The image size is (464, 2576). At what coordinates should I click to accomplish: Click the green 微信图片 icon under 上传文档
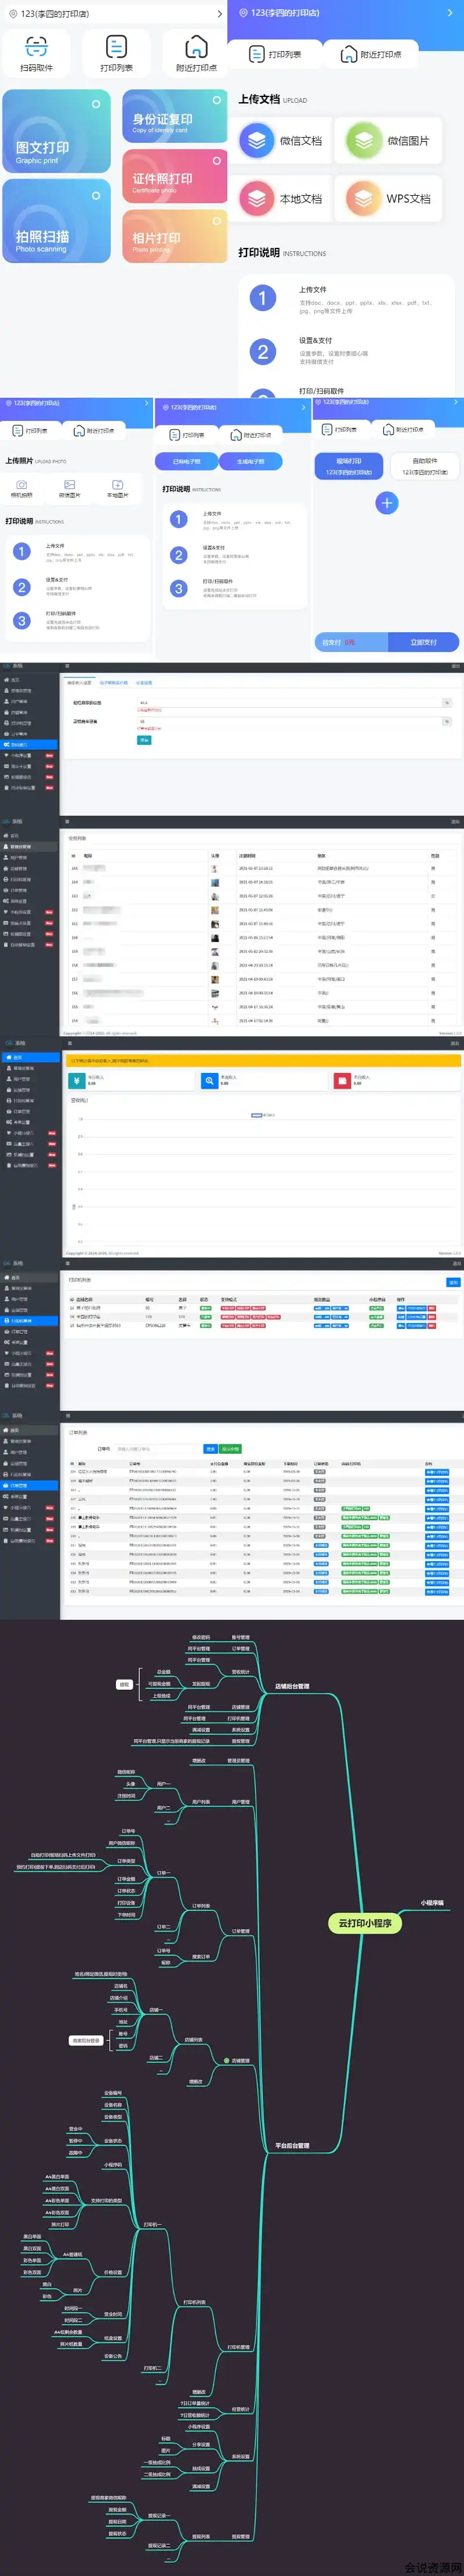point(364,141)
